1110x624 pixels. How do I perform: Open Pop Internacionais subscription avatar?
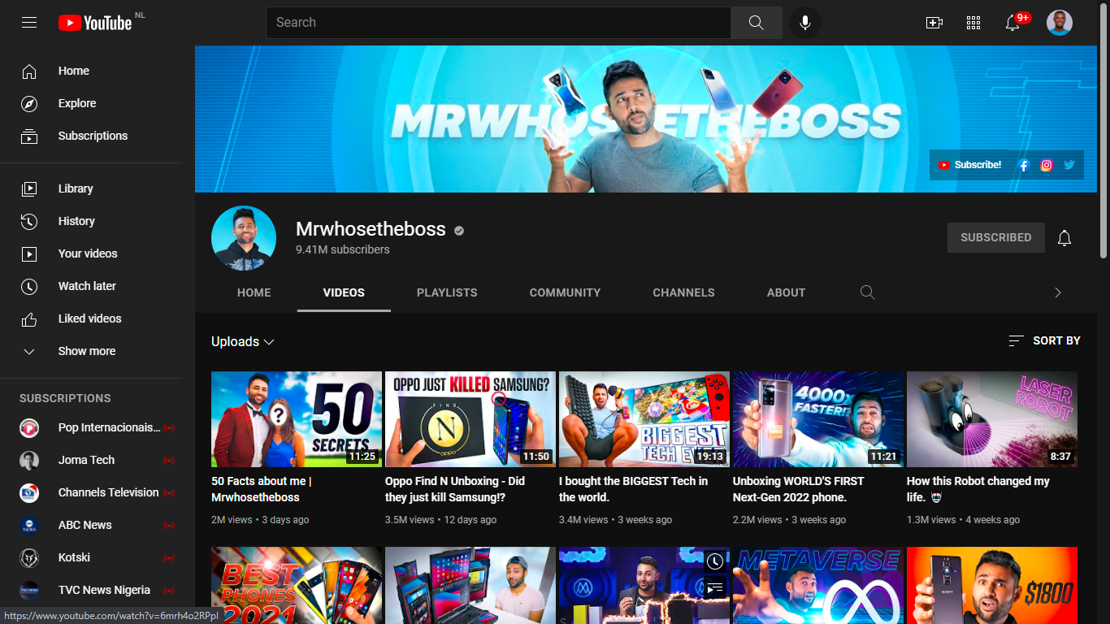tap(29, 427)
